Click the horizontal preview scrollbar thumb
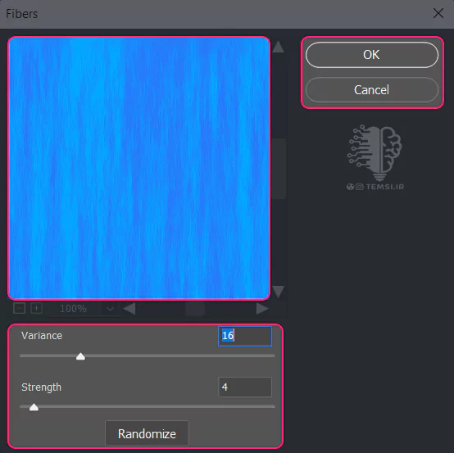The height and width of the screenshot is (453, 454). (x=195, y=309)
